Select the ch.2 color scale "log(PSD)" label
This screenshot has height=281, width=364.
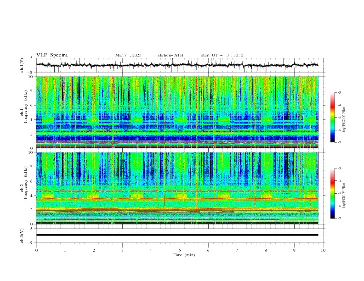pos(344,196)
